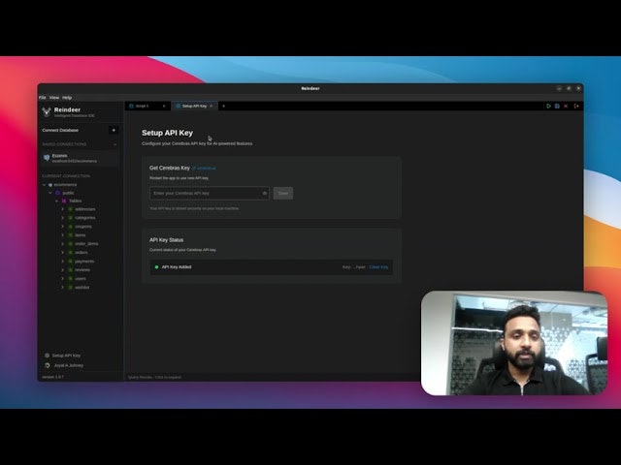Screen dimensions: 621x465
Task: Click the Reindeer logo in the sidebar
Action: point(47,111)
